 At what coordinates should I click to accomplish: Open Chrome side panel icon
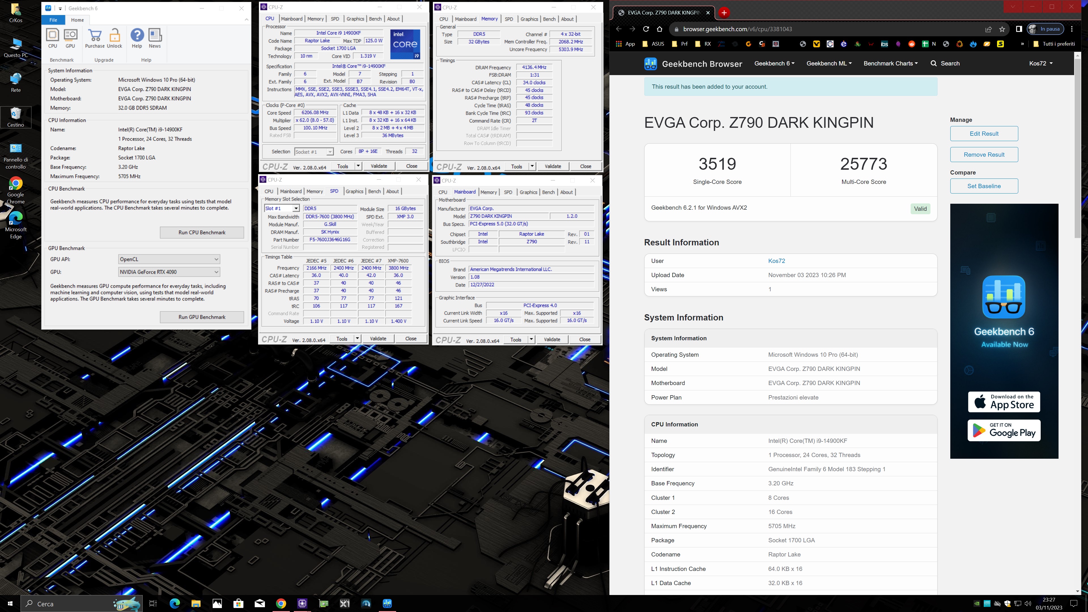click(x=1019, y=29)
